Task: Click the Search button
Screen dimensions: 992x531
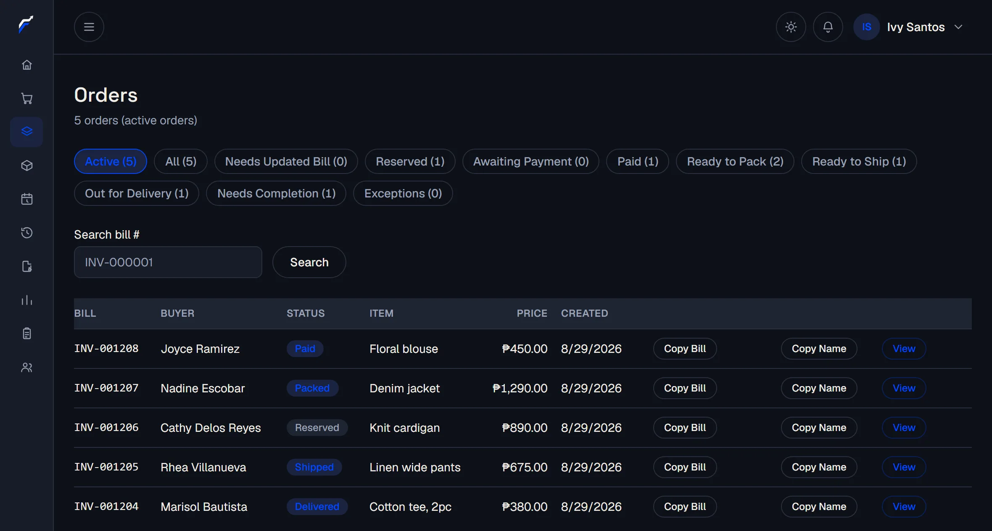Action: pyautogui.click(x=309, y=262)
